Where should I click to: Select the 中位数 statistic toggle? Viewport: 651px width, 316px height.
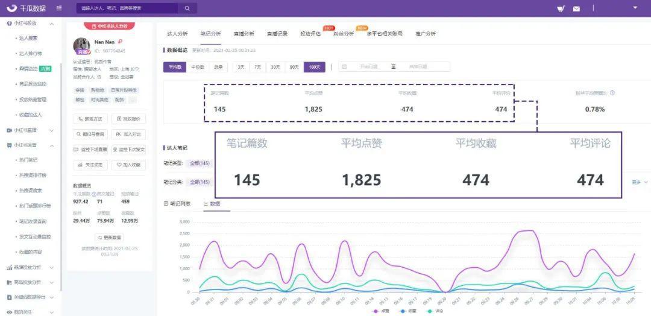pyautogui.click(x=197, y=67)
